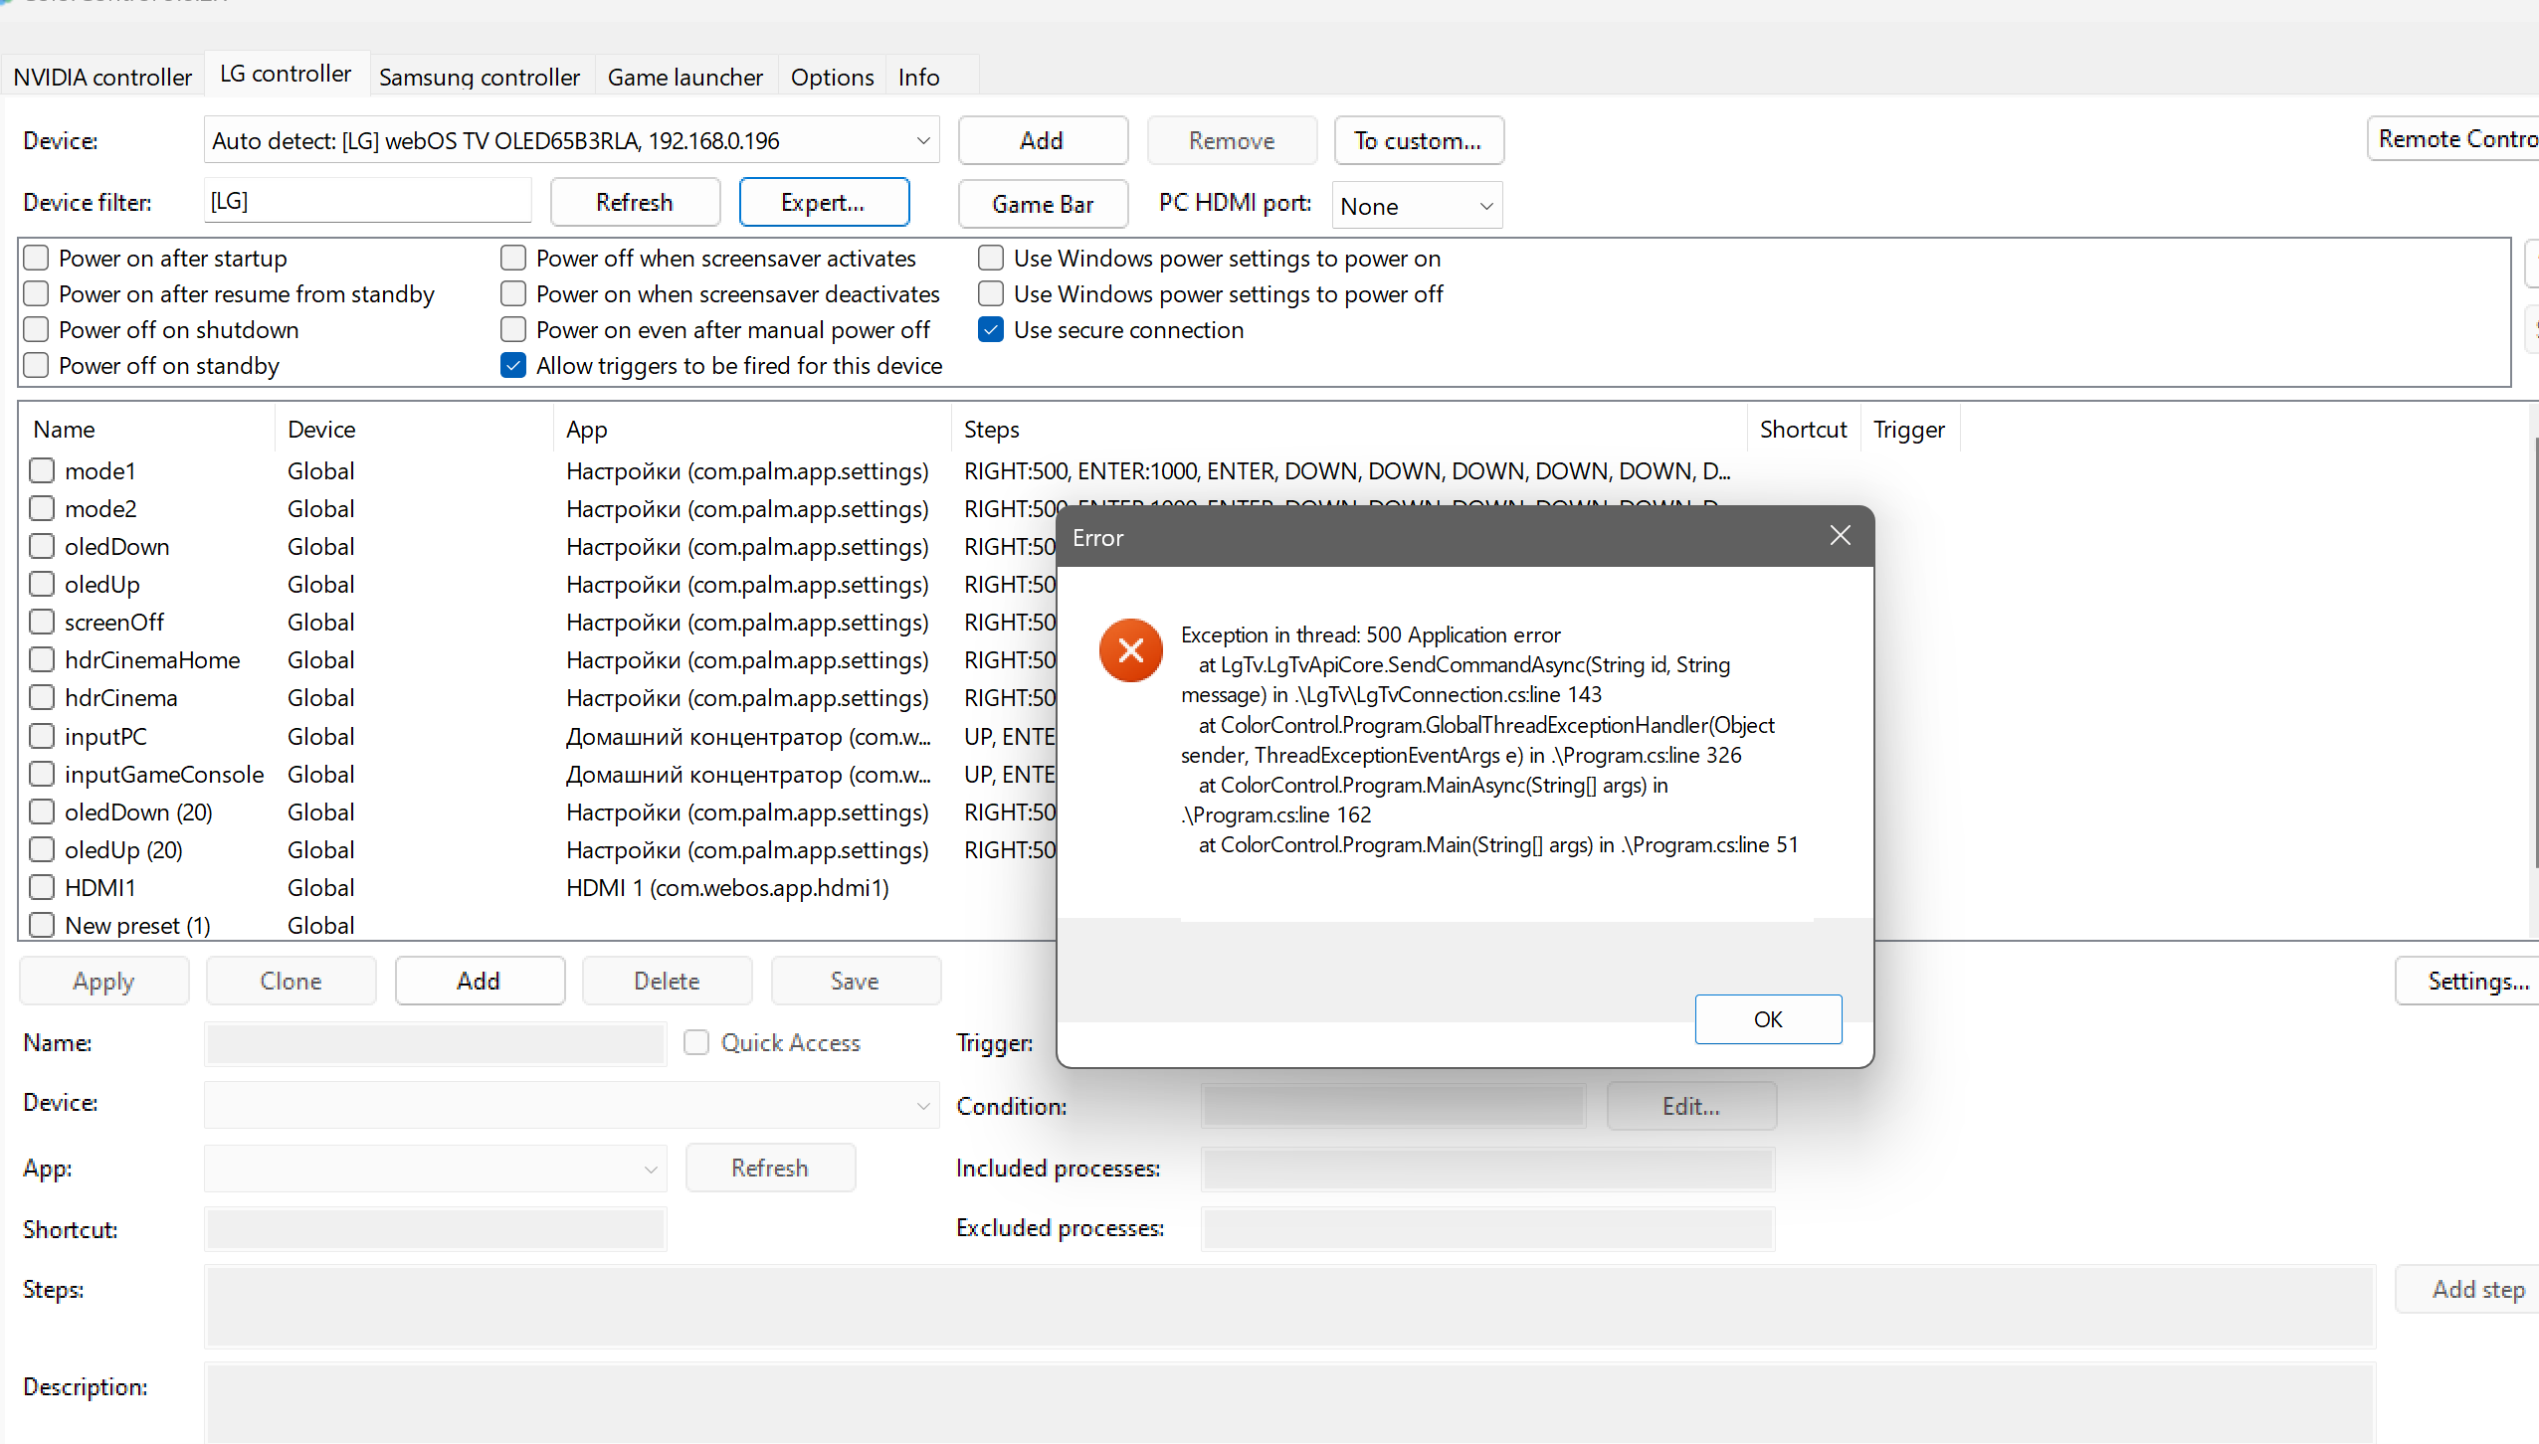Click the red error icon in dialog

[x=1130, y=650]
